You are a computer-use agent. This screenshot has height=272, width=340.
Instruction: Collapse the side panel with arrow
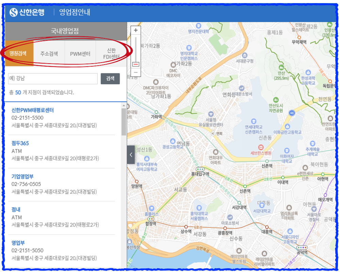[x=131, y=155]
